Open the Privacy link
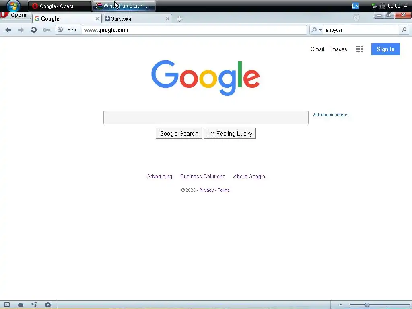This screenshot has height=309, width=412. pos(206,190)
